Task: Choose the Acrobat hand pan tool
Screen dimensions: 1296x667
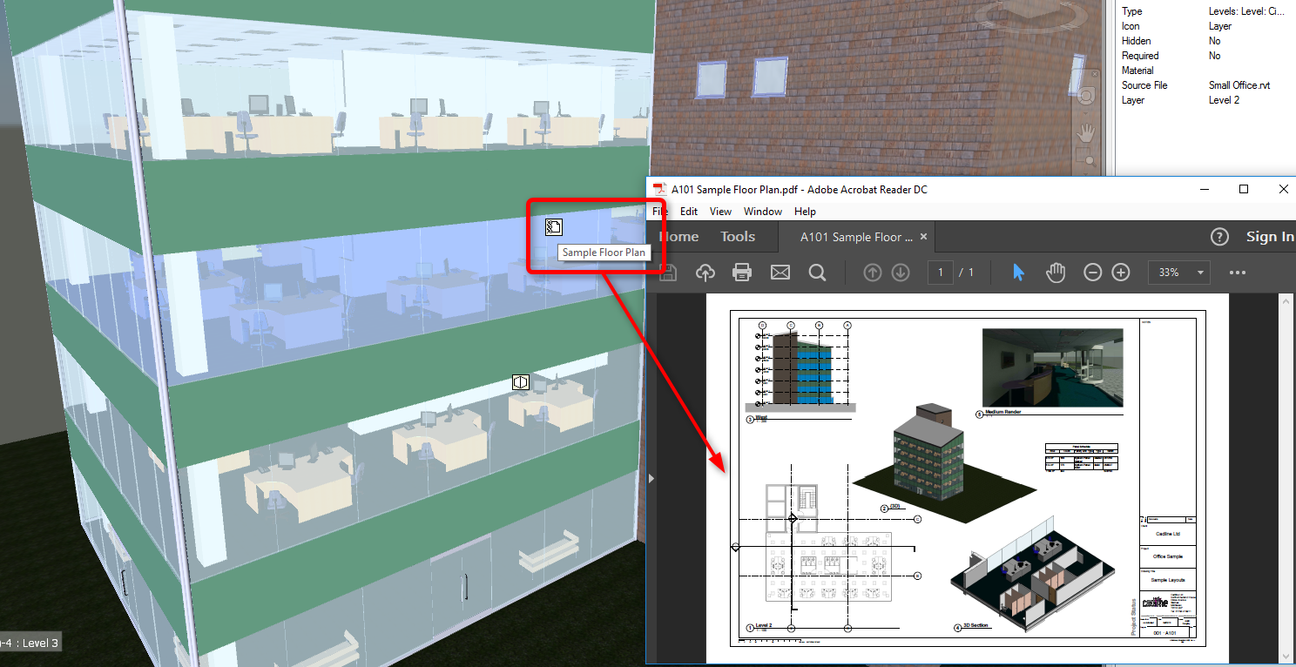Action: (x=1056, y=273)
